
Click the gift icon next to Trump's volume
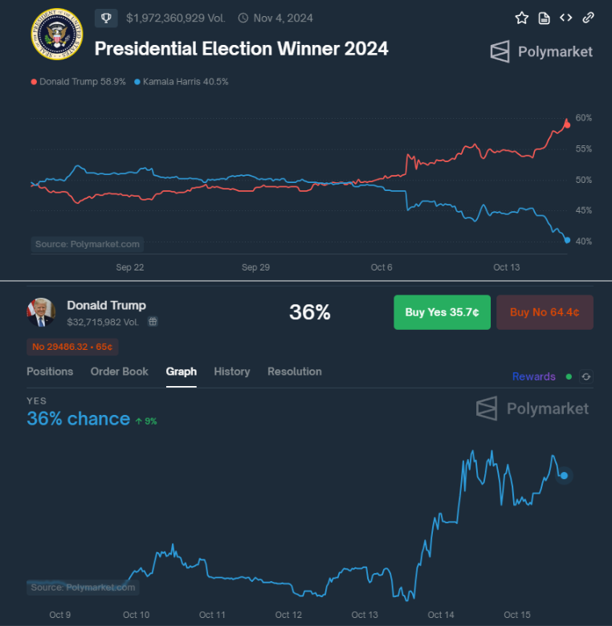153,321
